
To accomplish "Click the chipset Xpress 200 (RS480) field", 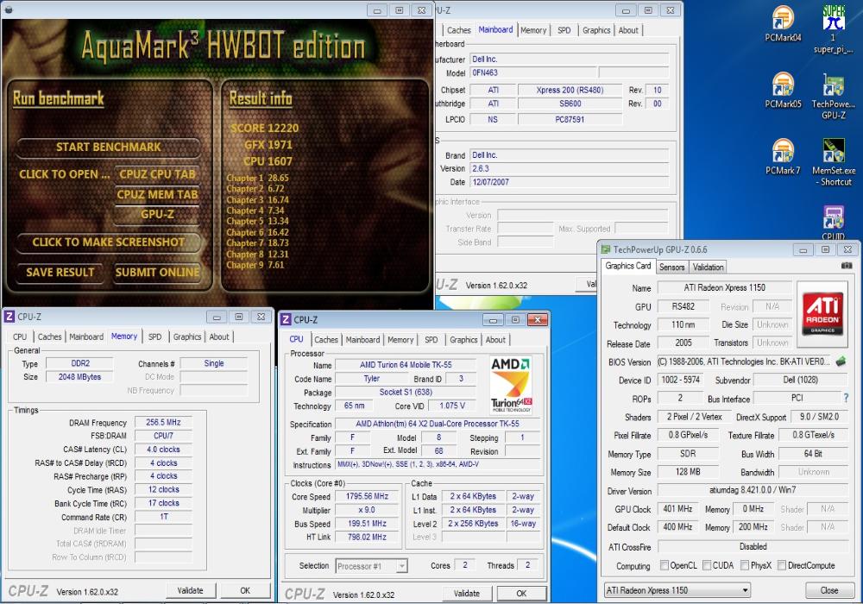I will point(570,91).
